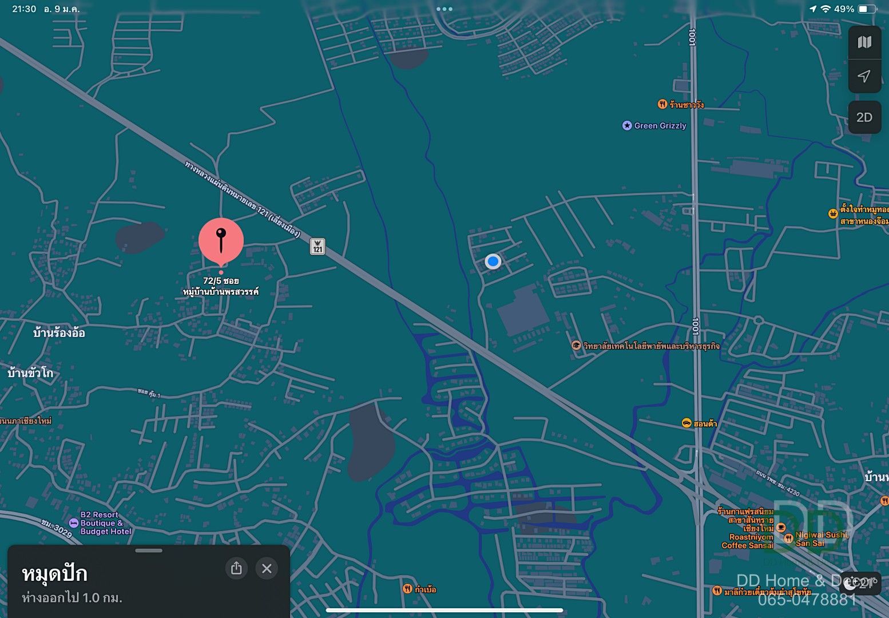Share the dropped pin location
This screenshot has width=889, height=618.
(236, 568)
